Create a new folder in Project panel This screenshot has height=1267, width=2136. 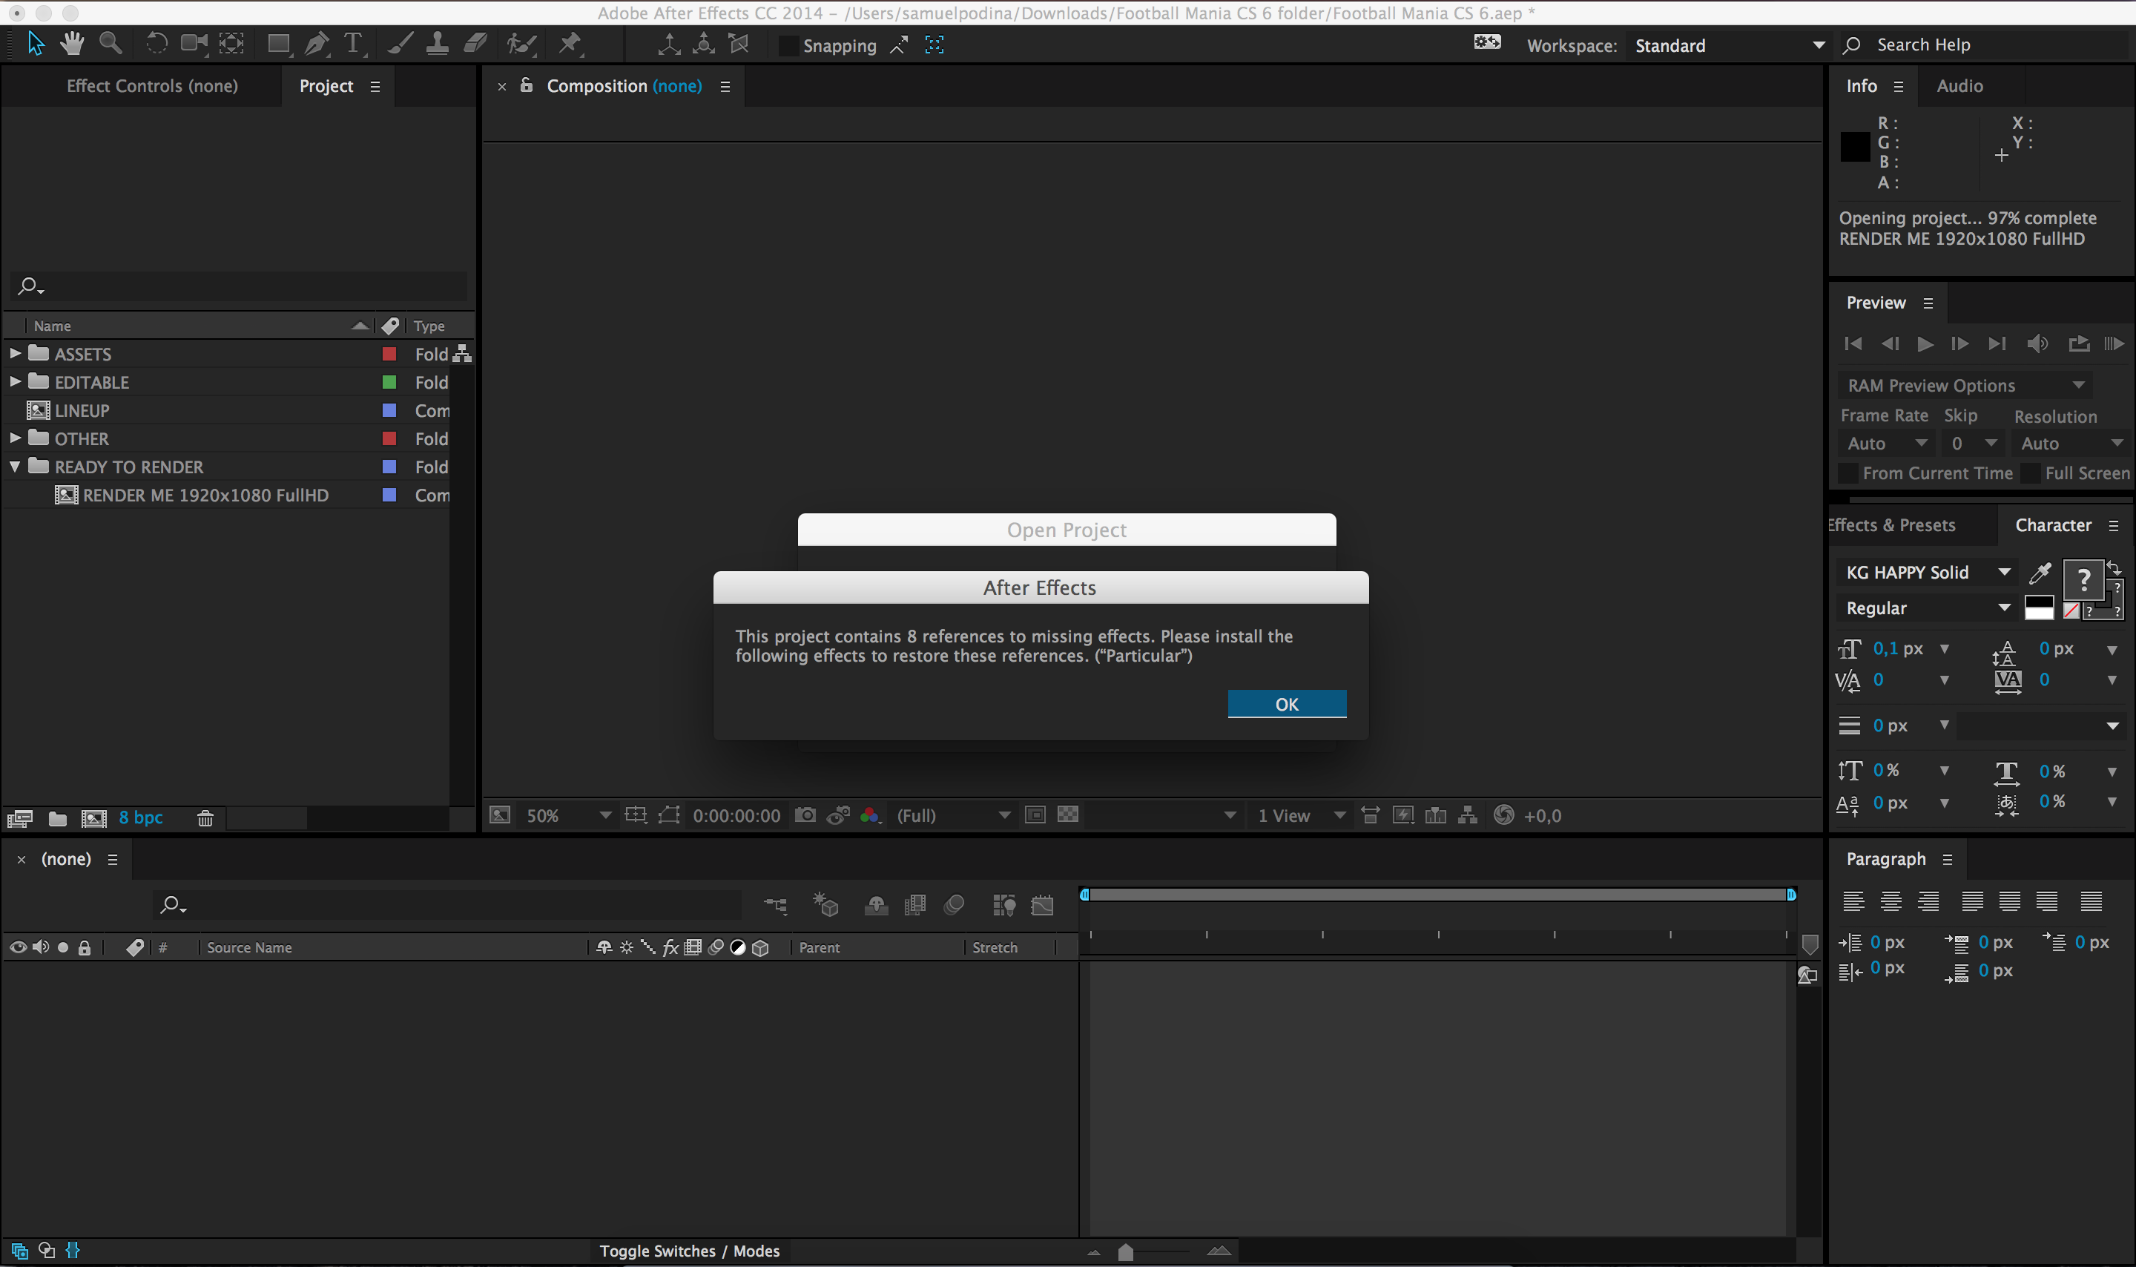click(x=57, y=818)
